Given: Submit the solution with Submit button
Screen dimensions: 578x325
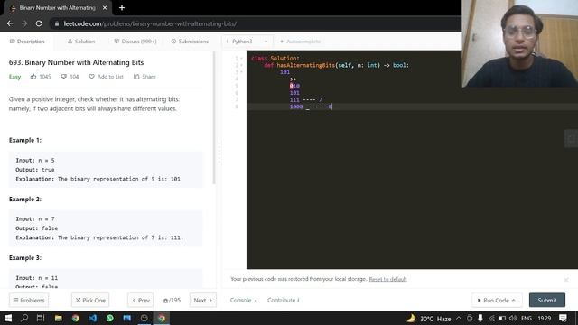Looking at the screenshot, I should coord(547,301).
